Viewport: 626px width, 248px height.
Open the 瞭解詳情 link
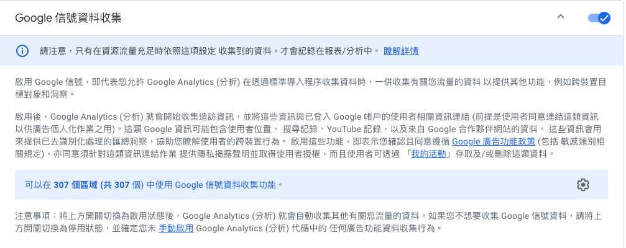(401, 51)
